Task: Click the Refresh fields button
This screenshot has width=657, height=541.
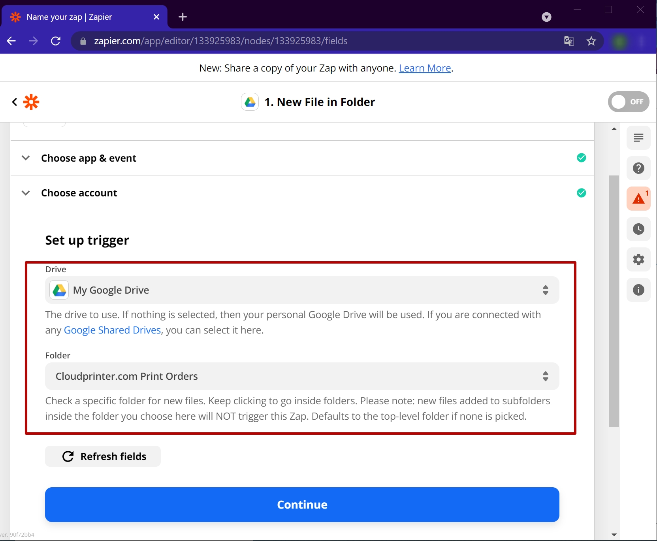Action: pyautogui.click(x=103, y=456)
